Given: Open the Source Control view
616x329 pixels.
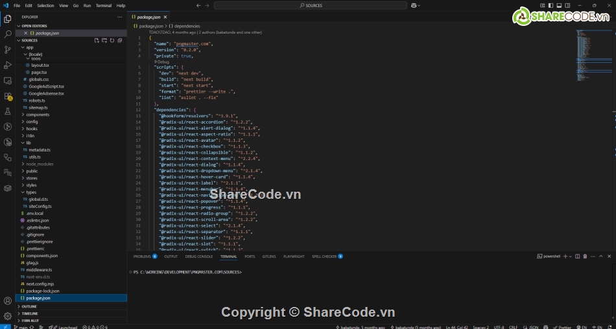Looking at the screenshot, I should 8,49.
